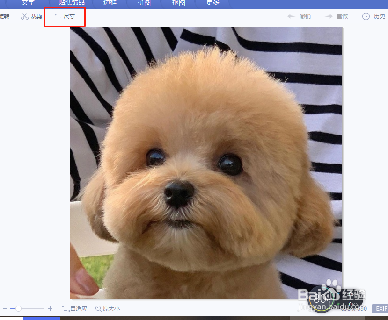Screen dimensions: 388x320
Task: Open the 更多 tab
Action: pyautogui.click(x=213, y=3)
